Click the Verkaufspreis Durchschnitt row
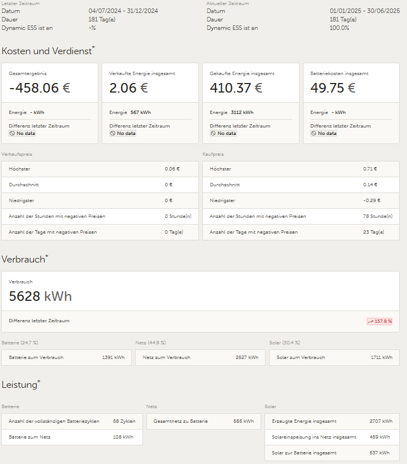 (100, 185)
